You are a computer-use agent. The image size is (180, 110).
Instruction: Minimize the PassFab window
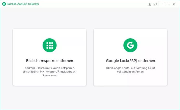(169, 4)
